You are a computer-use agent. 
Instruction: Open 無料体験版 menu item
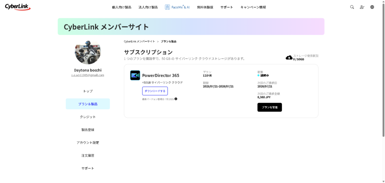click(x=205, y=7)
